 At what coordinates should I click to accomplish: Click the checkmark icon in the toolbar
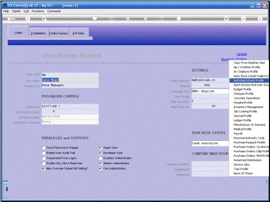pyautogui.click(x=244, y=18)
